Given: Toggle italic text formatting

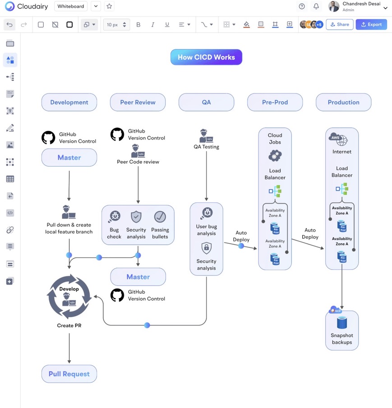Looking at the screenshot, I should coord(152,25).
